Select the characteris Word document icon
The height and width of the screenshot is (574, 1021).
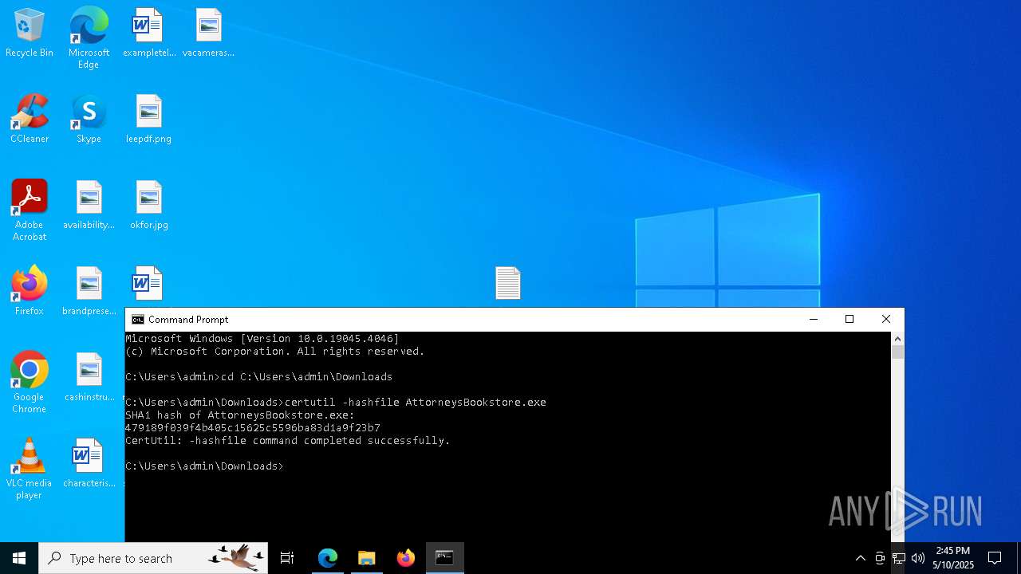point(89,464)
